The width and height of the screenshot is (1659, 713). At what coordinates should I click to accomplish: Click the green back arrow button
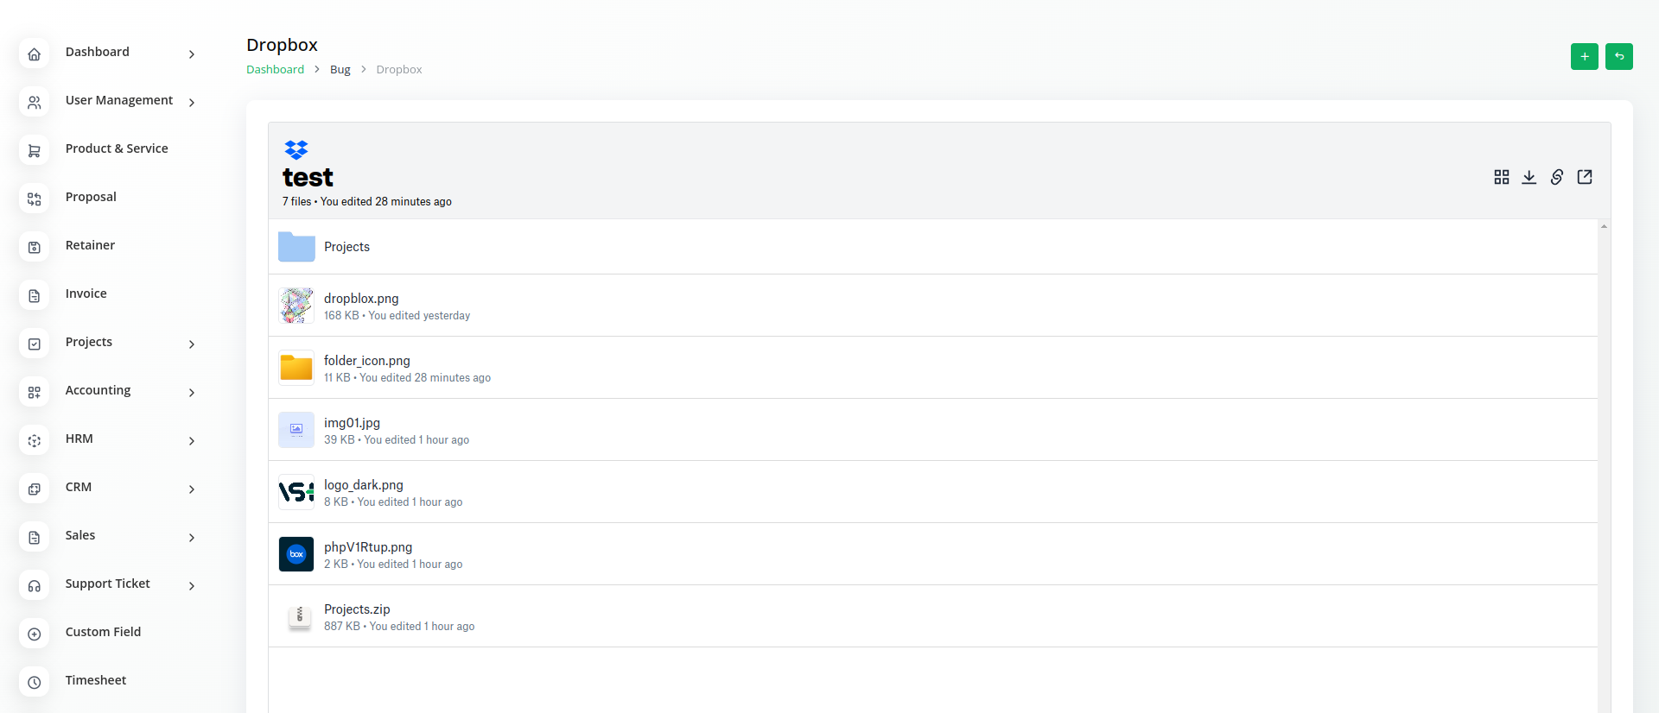tap(1619, 56)
